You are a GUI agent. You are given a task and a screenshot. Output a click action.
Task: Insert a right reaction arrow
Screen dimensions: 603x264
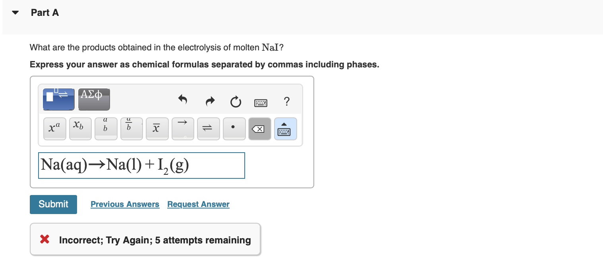(183, 128)
